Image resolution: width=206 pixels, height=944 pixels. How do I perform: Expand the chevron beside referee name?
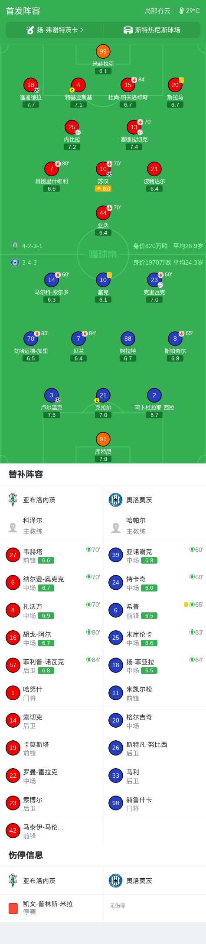pos(82,30)
